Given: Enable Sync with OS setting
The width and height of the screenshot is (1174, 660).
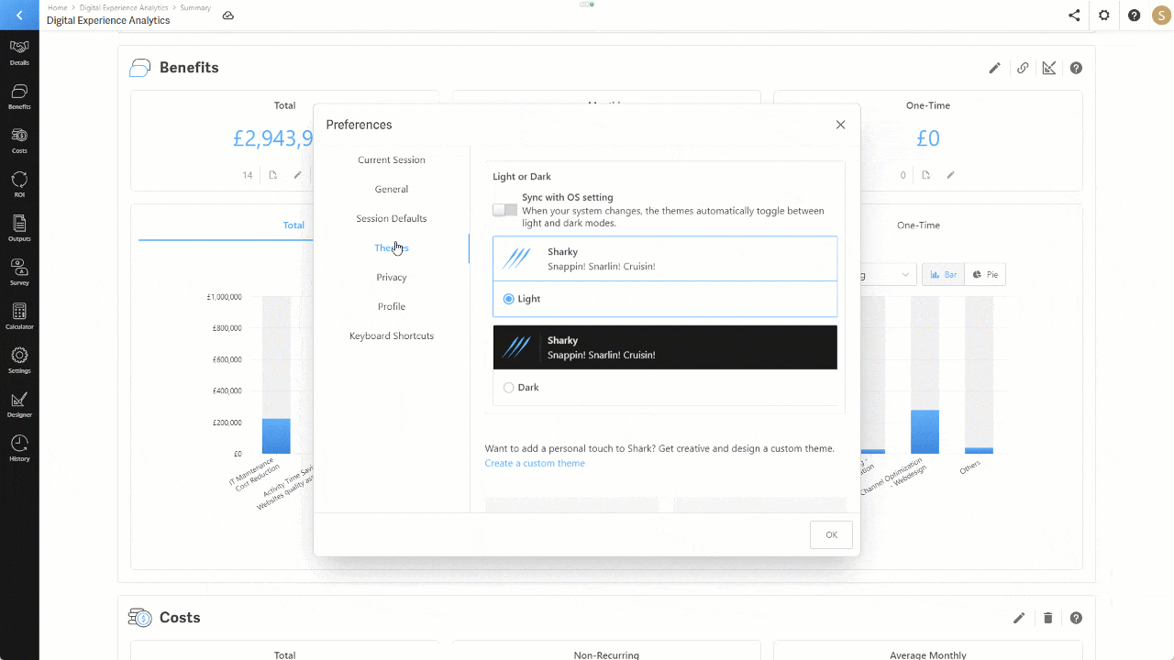Looking at the screenshot, I should click(x=504, y=209).
